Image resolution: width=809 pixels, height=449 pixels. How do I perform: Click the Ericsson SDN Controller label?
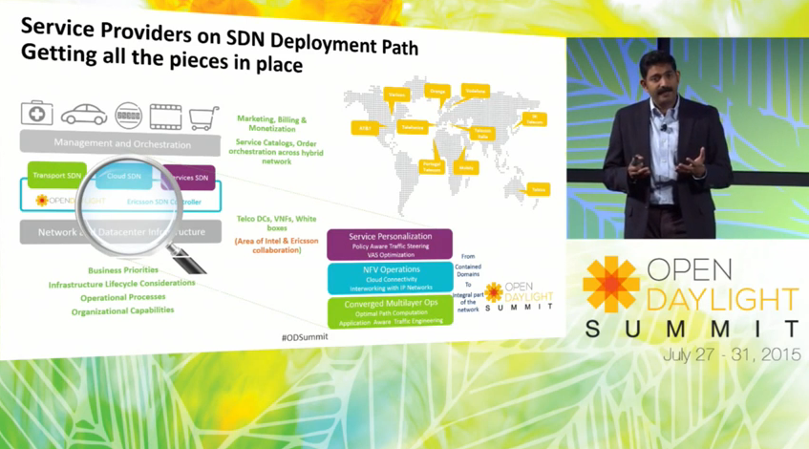click(164, 202)
